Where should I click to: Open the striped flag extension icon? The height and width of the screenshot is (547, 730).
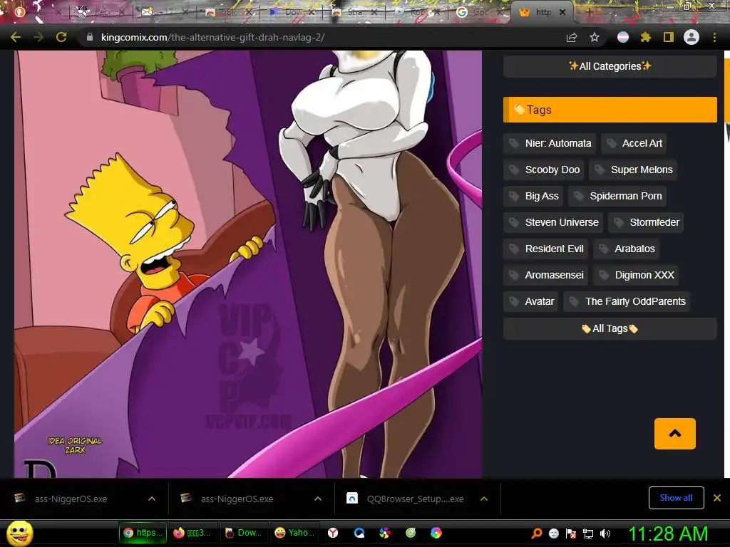point(623,37)
